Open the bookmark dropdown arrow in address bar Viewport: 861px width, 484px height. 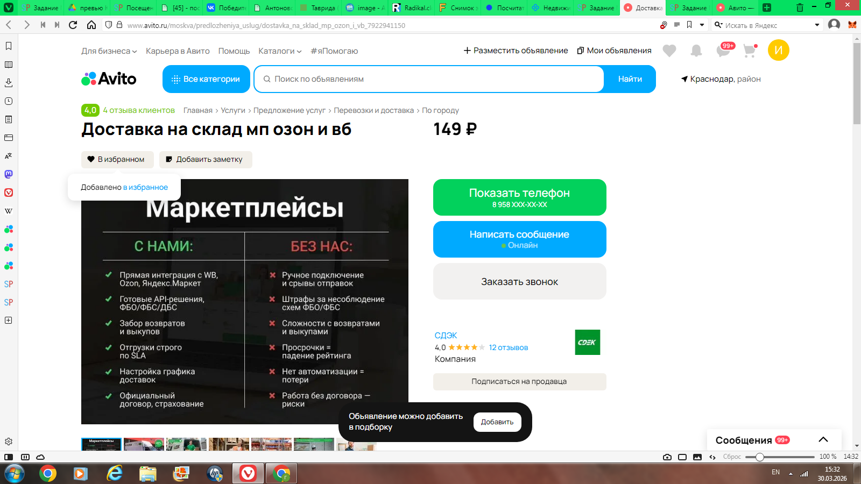702,25
